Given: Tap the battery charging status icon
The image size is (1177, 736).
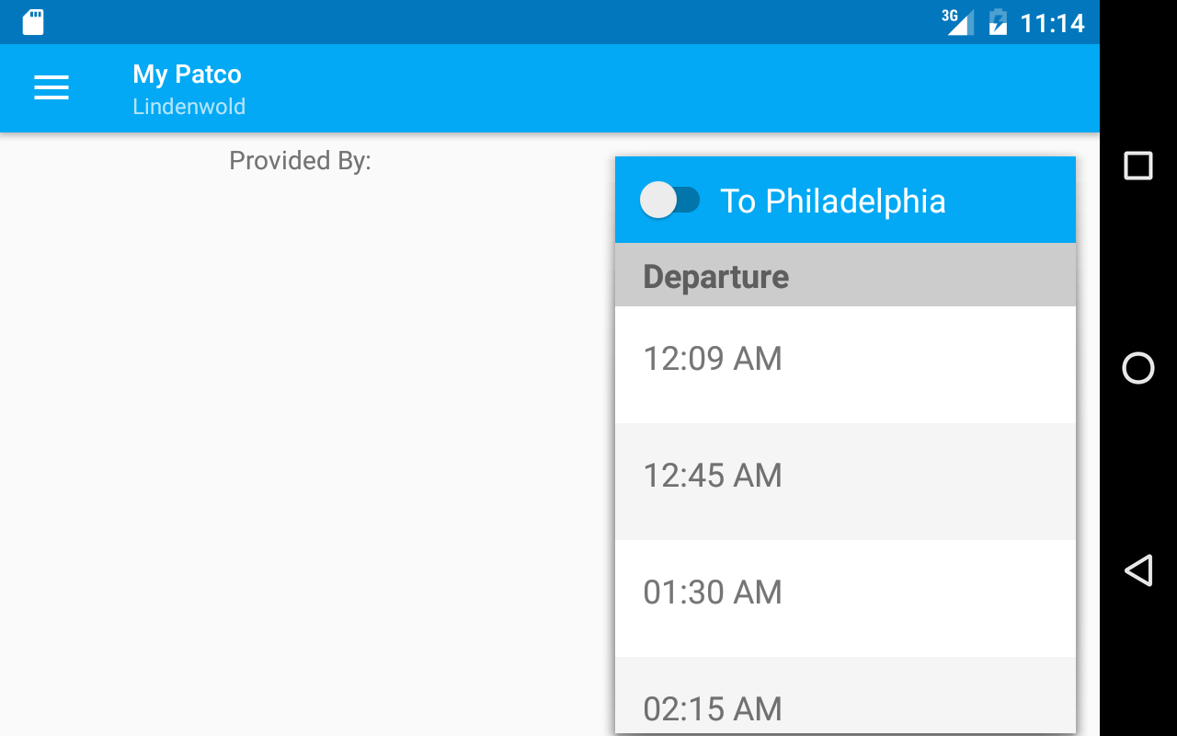Looking at the screenshot, I should pos(998,21).
